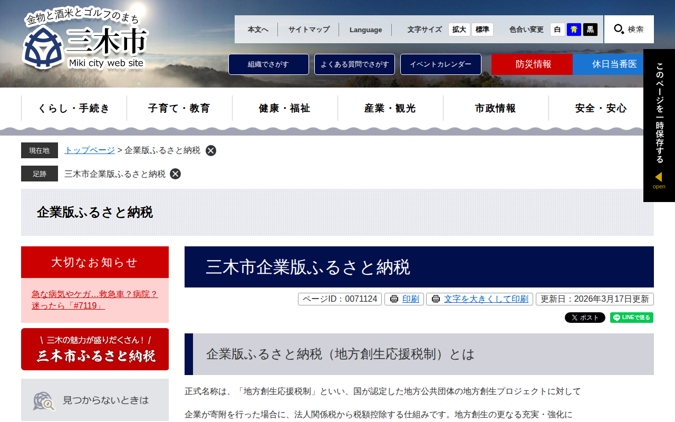
Task: Open よくある質問でさがす button
Action: (354, 64)
